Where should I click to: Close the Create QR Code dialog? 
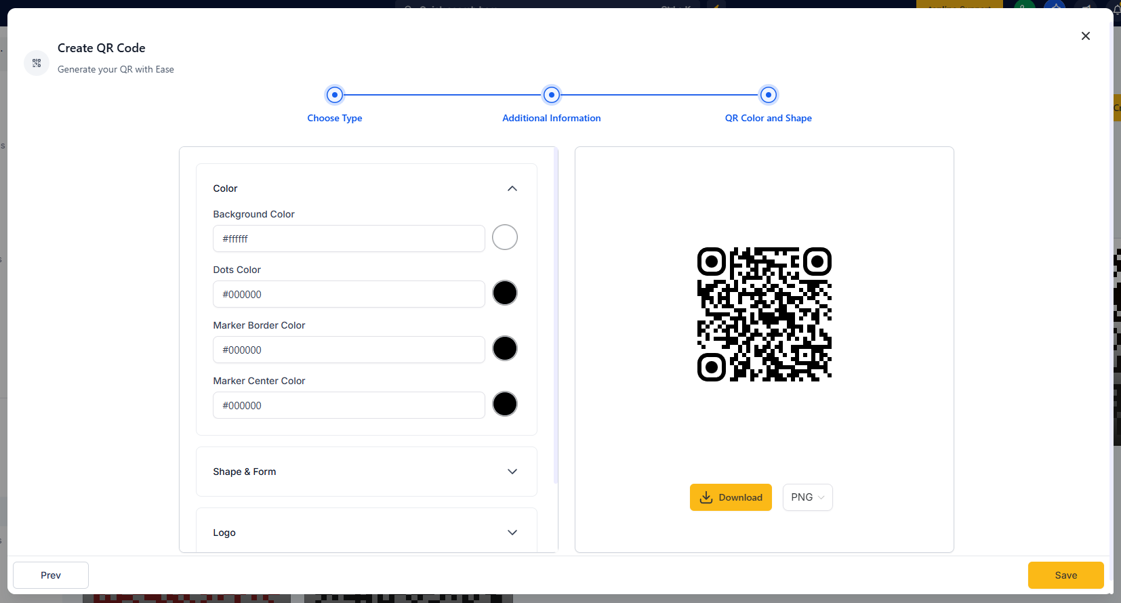click(1085, 36)
